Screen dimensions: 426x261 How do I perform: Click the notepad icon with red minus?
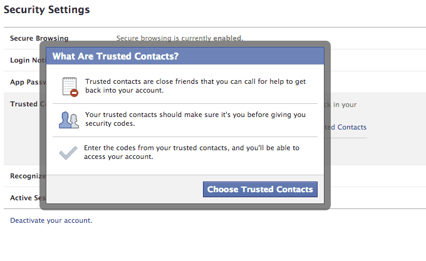[x=70, y=86]
